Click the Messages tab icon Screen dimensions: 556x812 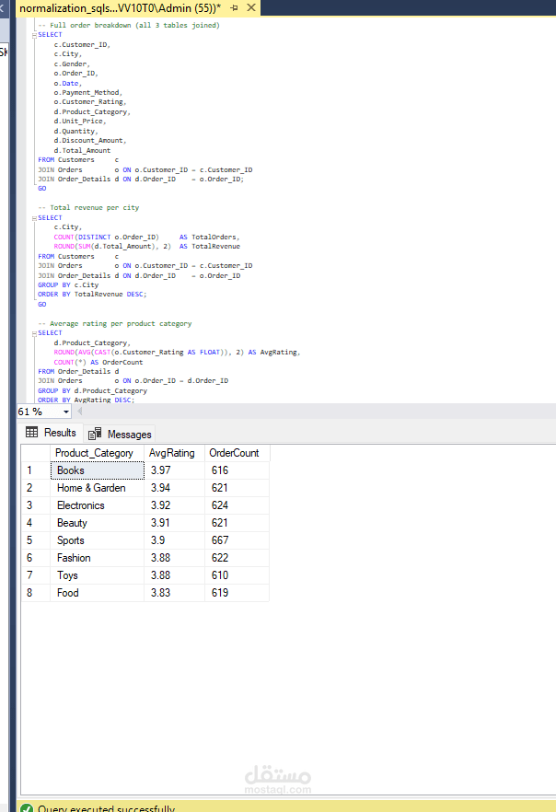click(x=95, y=434)
